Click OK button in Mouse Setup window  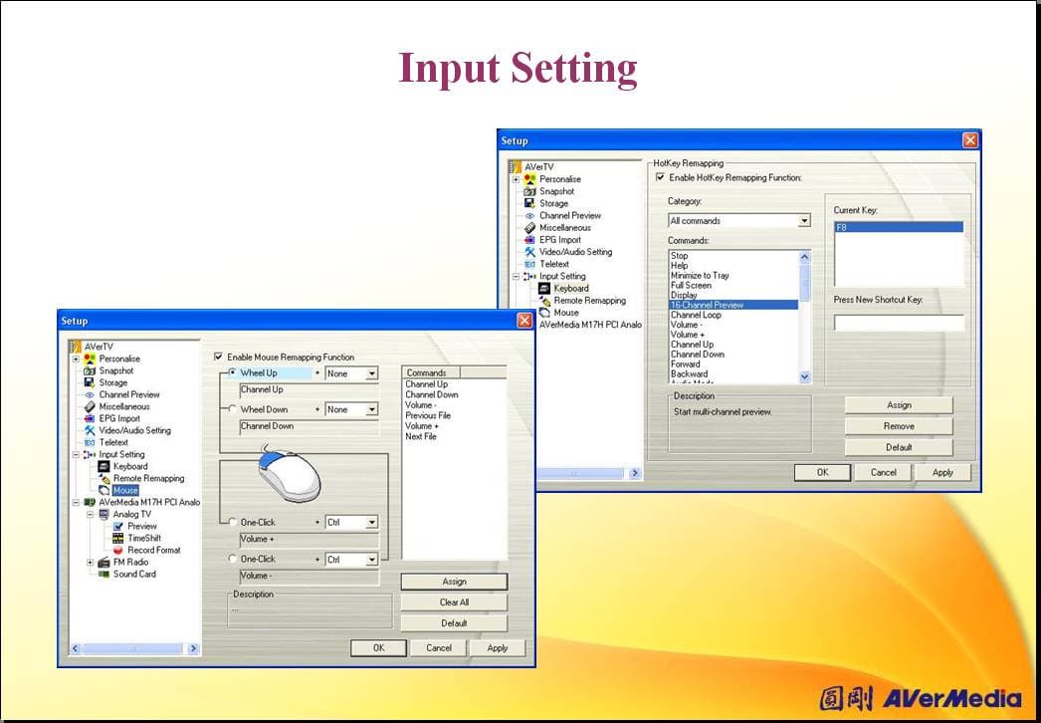tap(378, 648)
